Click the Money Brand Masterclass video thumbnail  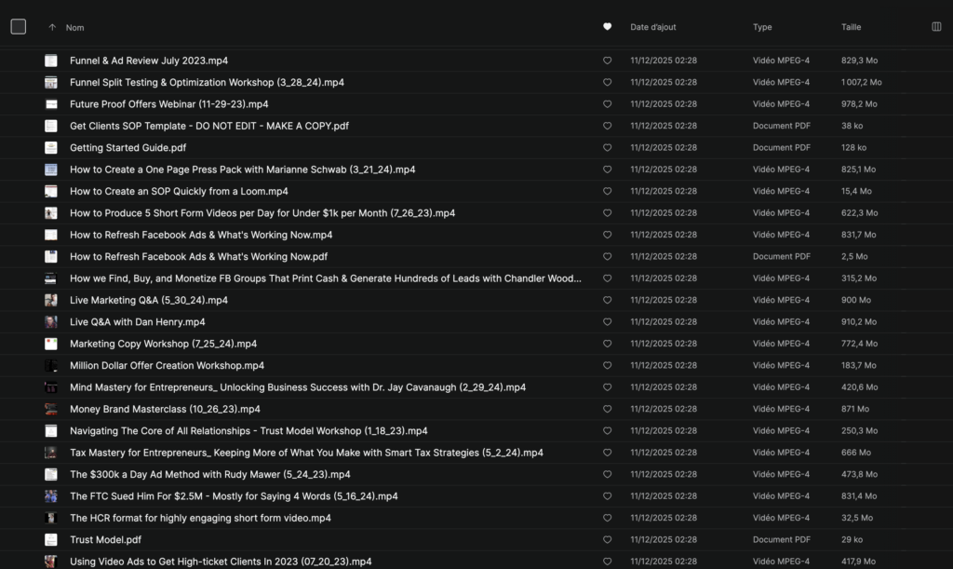pos(51,409)
